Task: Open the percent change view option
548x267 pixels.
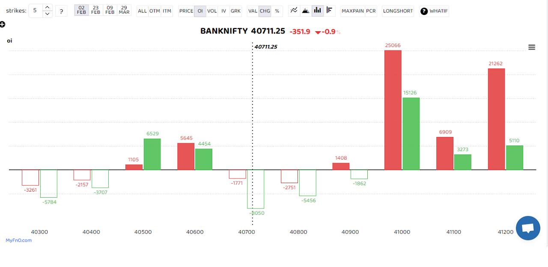Action: pos(277,11)
